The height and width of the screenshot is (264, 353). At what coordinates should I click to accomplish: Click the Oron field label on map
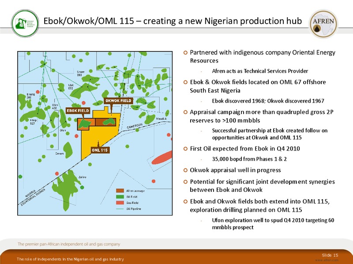[63, 130]
